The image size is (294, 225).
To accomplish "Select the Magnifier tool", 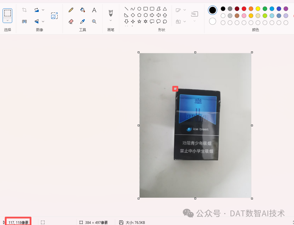I will (x=94, y=22).
